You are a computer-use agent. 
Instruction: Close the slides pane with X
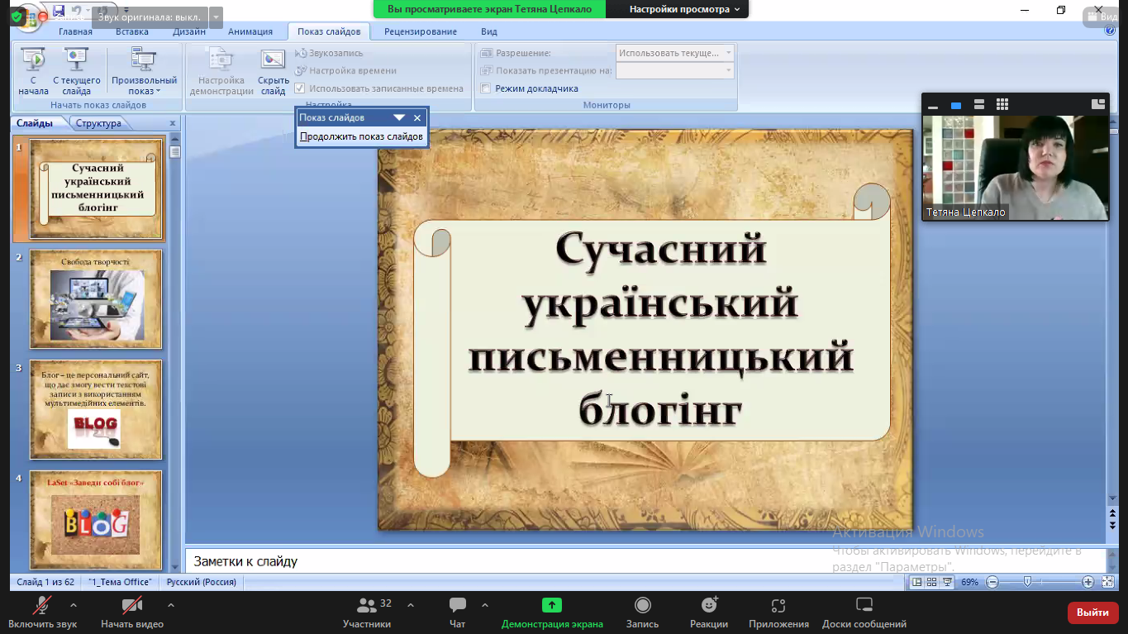pos(173,123)
